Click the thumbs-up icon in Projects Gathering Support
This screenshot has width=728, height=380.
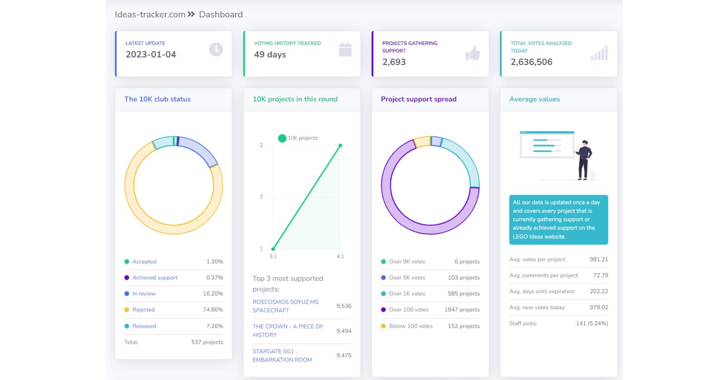pyautogui.click(x=473, y=53)
